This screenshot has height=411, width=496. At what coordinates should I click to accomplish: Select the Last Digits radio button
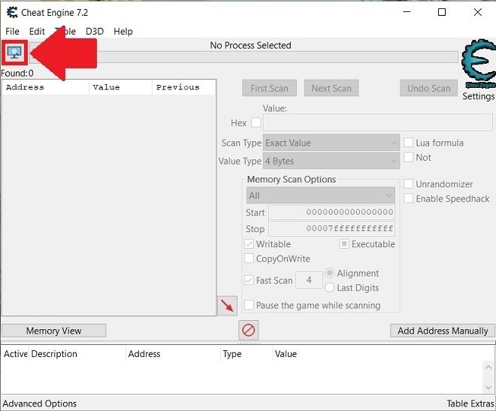pos(330,287)
